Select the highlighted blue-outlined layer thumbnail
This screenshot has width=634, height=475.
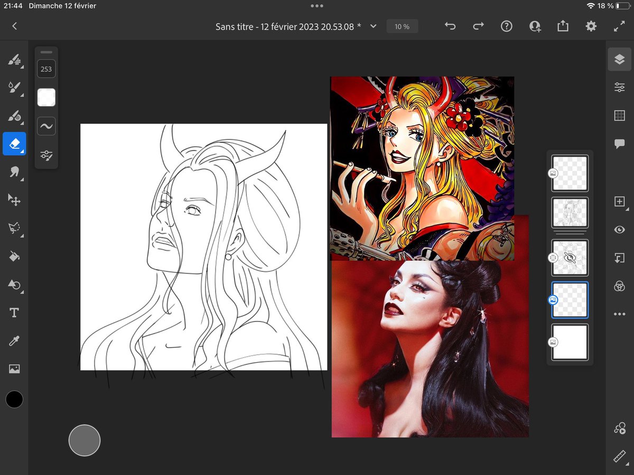pyautogui.click(x=570, y=300)
